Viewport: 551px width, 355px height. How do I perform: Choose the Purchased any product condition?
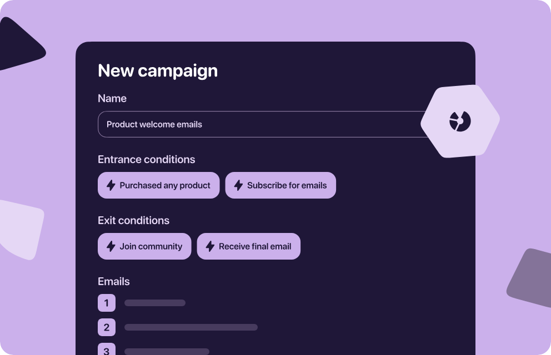pos(158,185)
